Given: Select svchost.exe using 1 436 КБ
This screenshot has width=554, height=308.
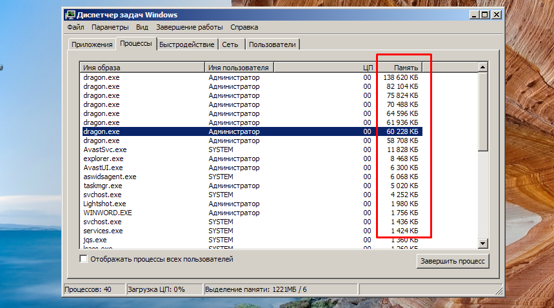Looking at the screenshot, I should tap(252, 222).
